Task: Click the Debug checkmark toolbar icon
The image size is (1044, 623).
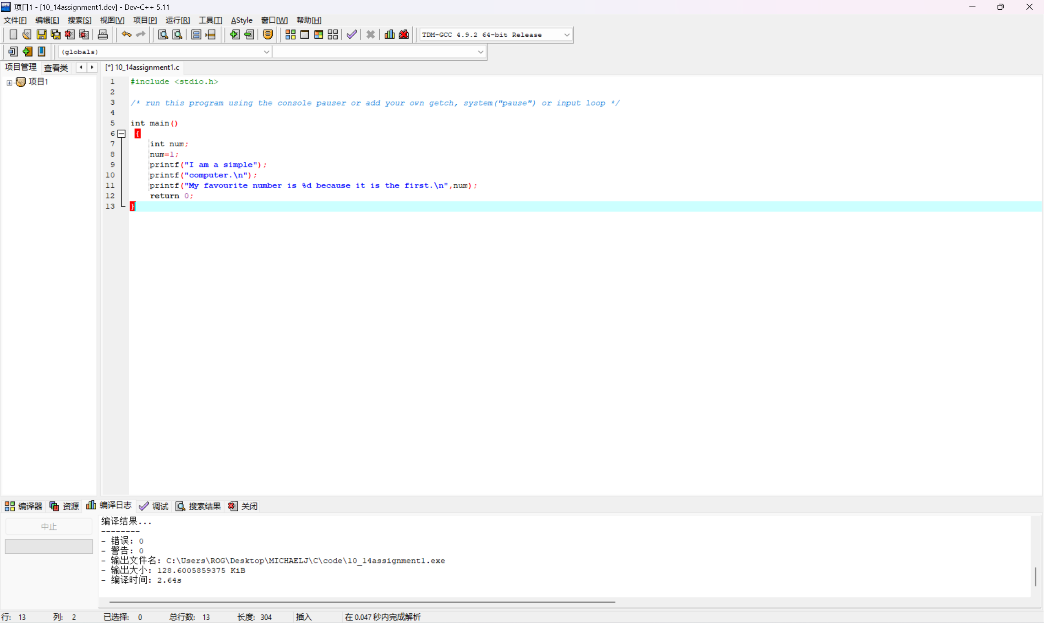Action: [352, 35]
